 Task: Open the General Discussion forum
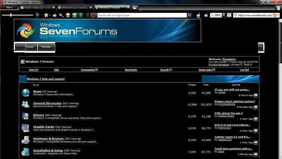point(47,103)
